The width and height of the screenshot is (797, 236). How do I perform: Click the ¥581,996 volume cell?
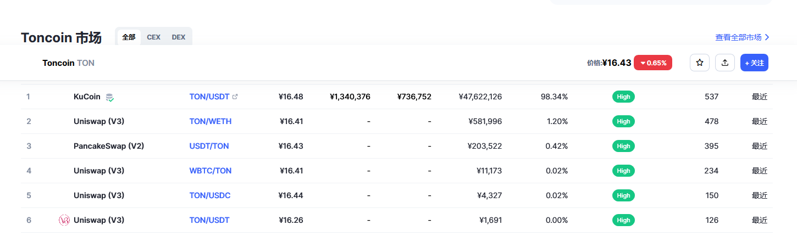485,121
